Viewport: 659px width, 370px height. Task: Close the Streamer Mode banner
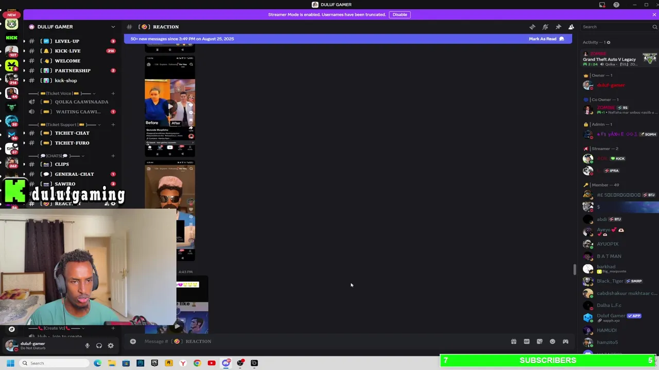point(654,14)
